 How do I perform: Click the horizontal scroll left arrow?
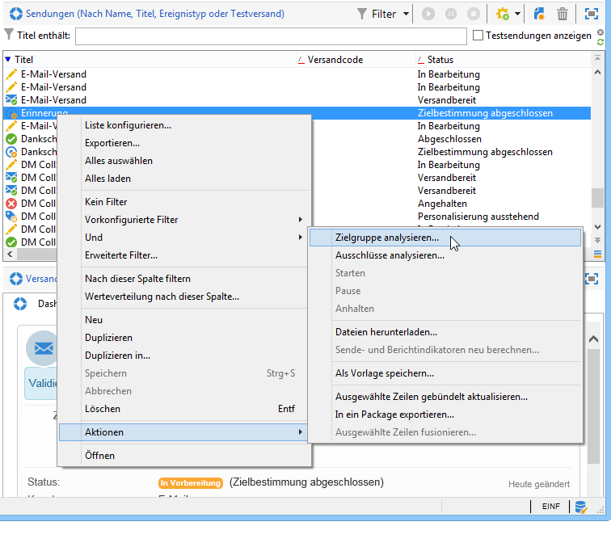coord(10,254)
